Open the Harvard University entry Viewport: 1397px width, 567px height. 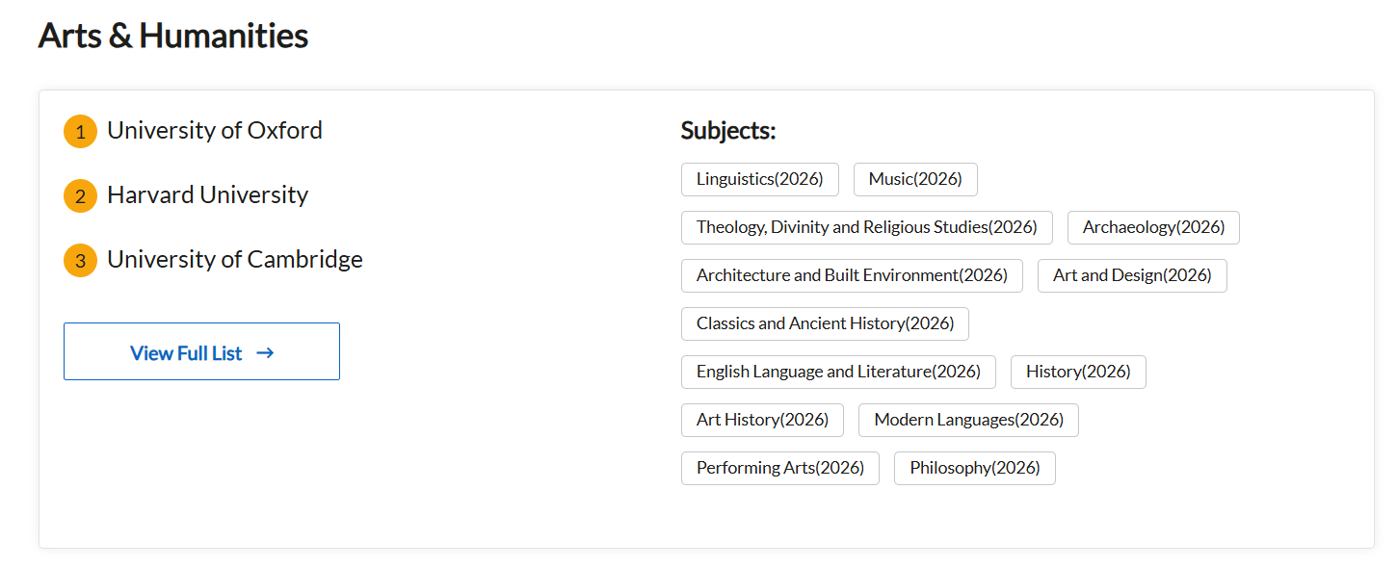(x=207, y=195)
